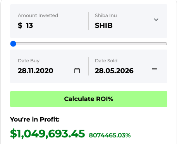Select the Date Buy value 28.11.2020
This screenshot has width=177, height=144.
(36, 71)
